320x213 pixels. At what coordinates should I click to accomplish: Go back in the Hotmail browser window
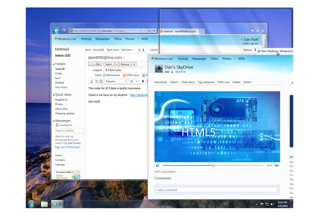pyautogui.click(x=56, y=30)
